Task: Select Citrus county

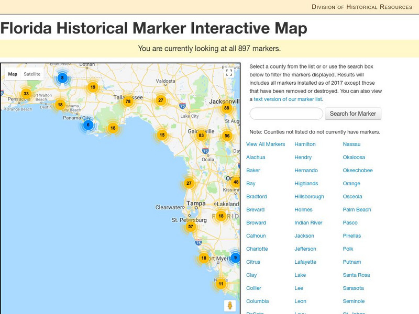Action: click(253, 262)
